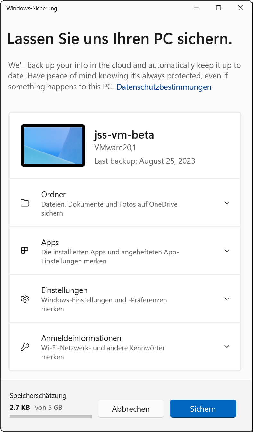
Task: Click the key icon beside Anmeldeinformationen
Action: pyautogui.click(x=25, y=347)
